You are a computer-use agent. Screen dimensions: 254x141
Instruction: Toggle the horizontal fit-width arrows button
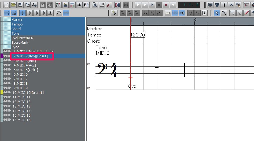click(x=66, y=13)
